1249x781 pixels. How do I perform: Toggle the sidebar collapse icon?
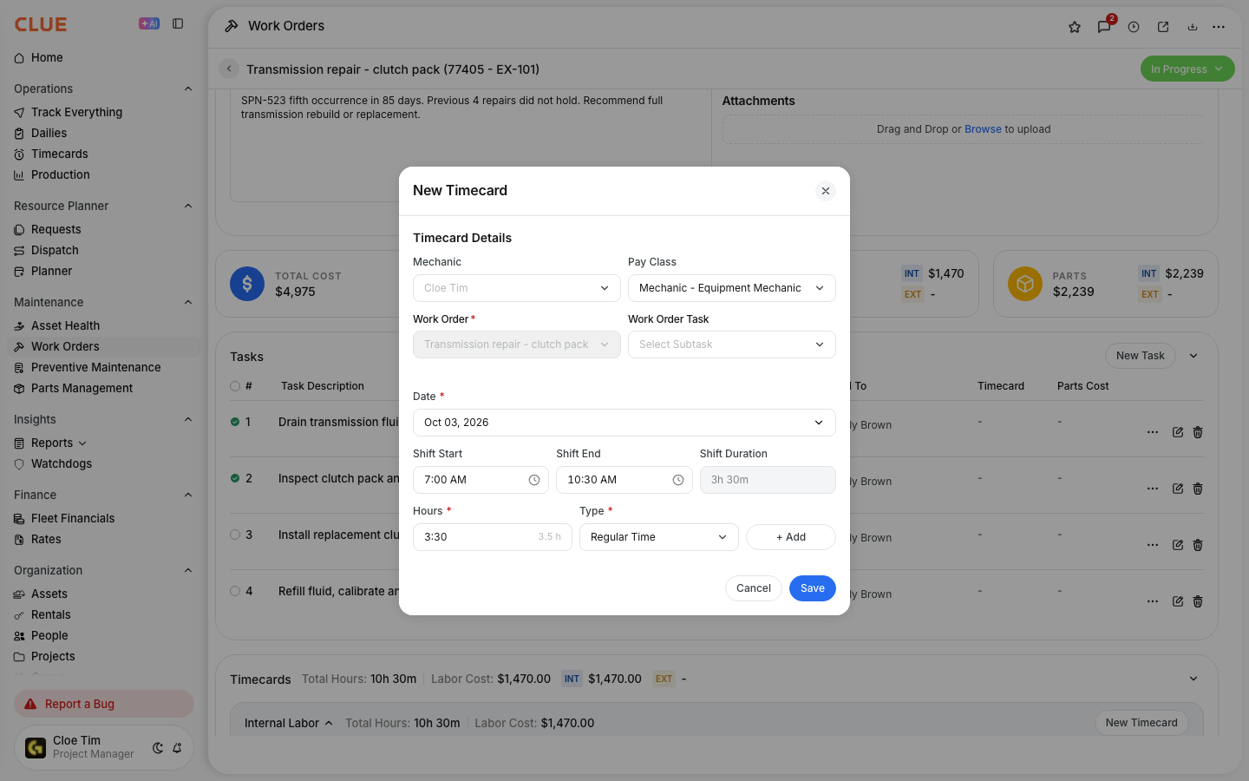178,24
